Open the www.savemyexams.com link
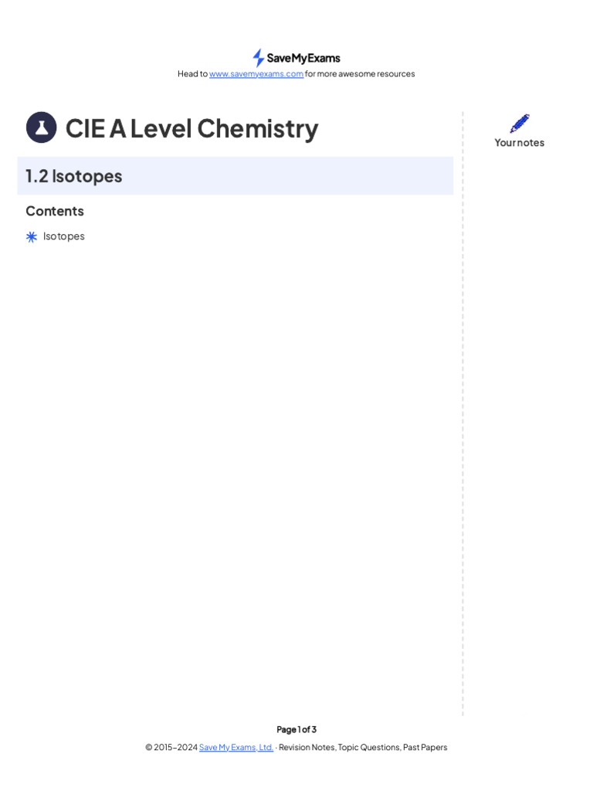Viewport: 593px width, 791px height. [x=256, y=73]
